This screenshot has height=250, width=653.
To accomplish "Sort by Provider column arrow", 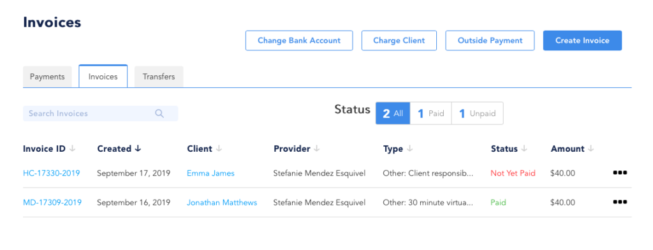I will pyautogui.click(x=316, y=149).
